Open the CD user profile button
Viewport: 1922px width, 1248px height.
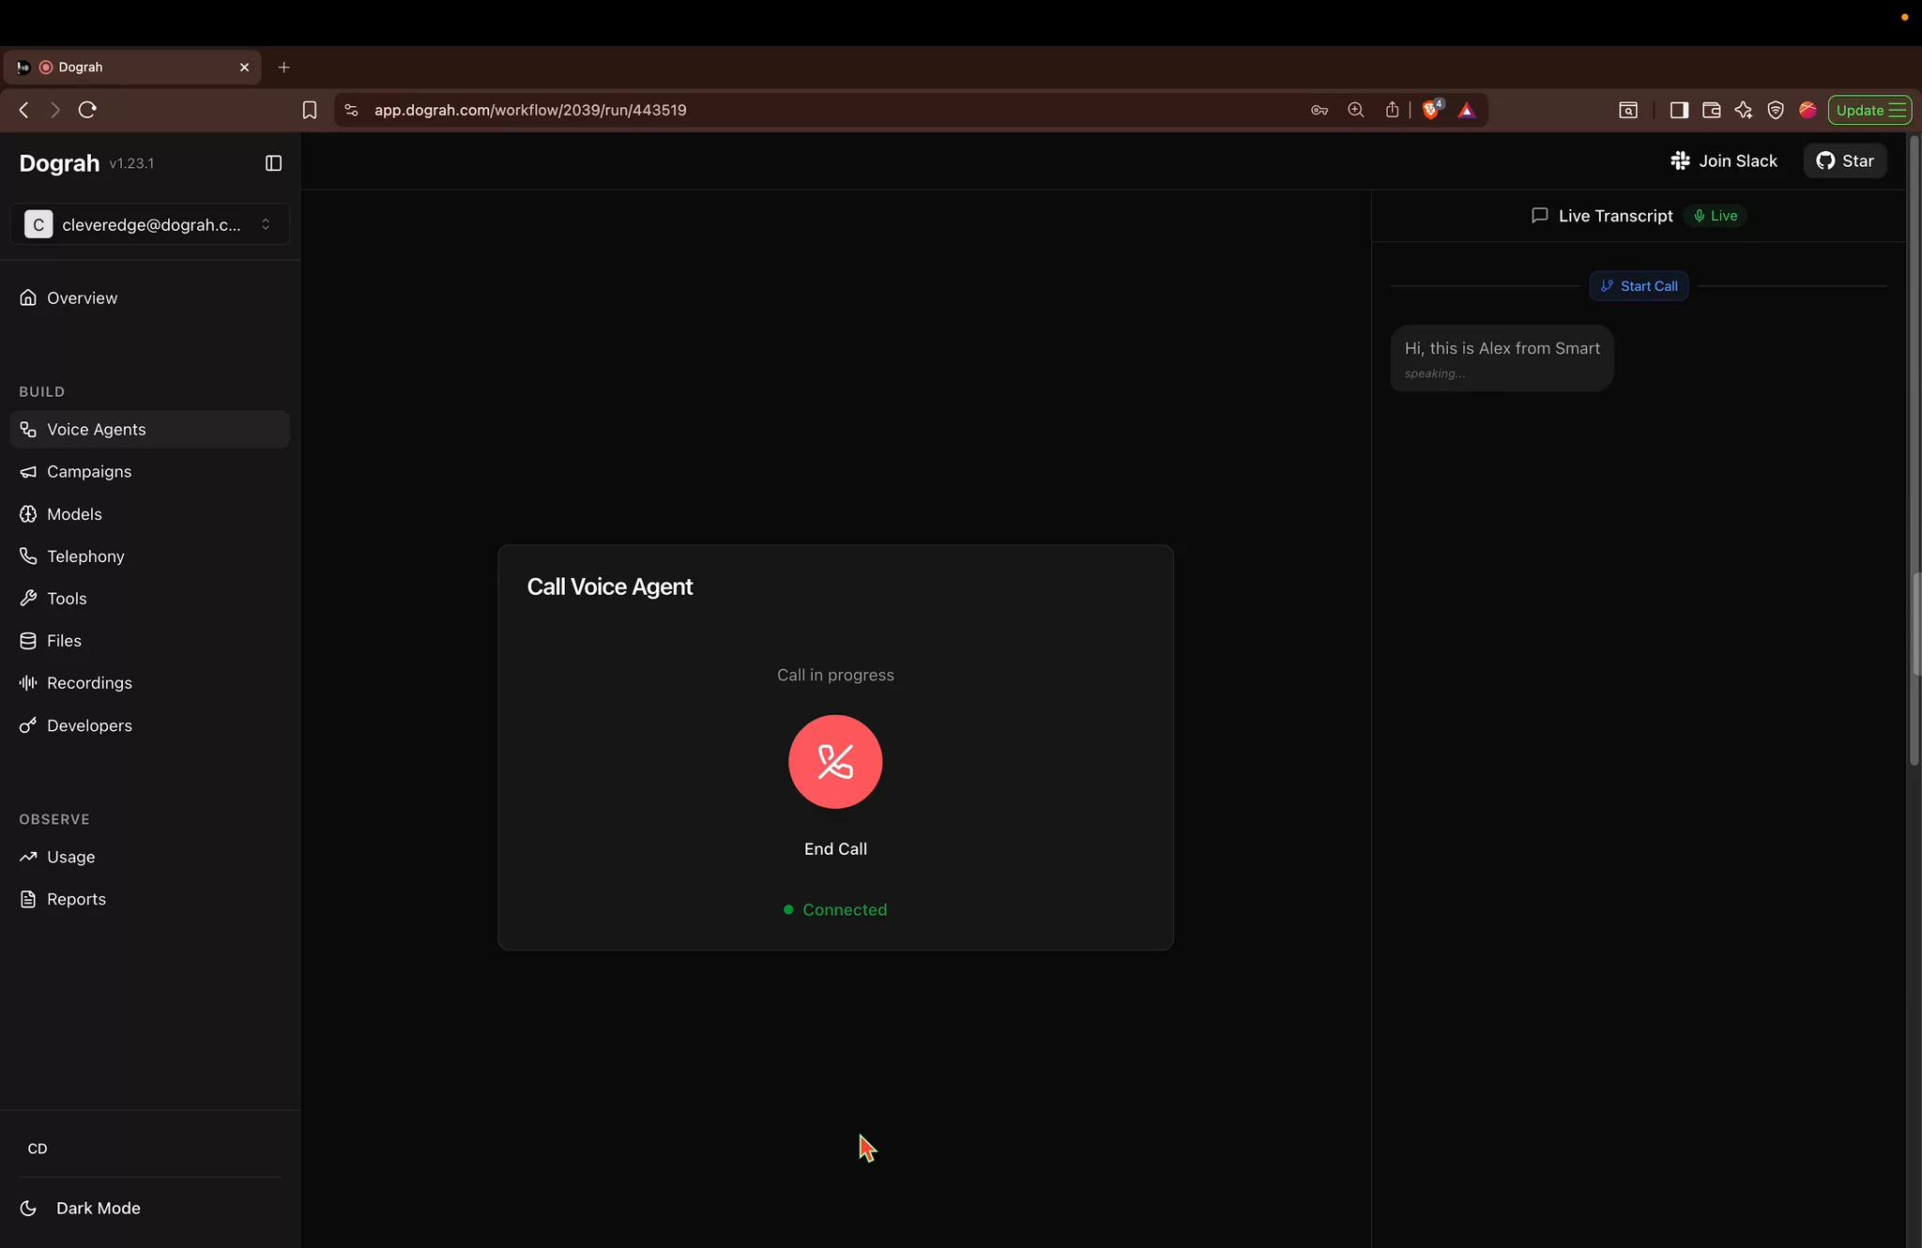point(38,1149)
